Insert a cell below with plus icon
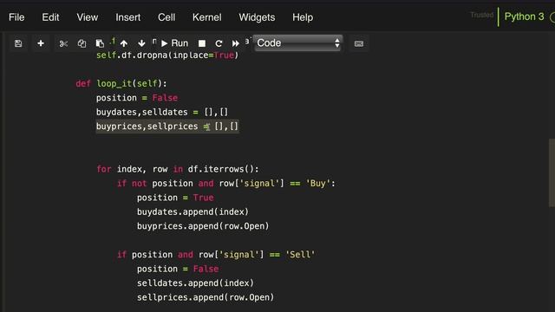This screenshot has height=312, width=555. point(41,43)
